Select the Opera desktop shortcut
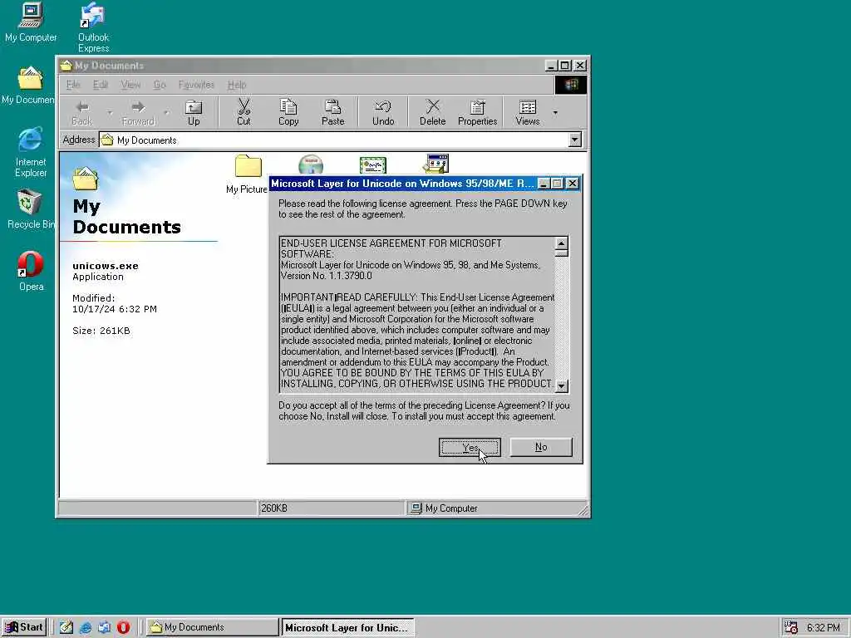This screenshot has width=851, height=638. [x=31, y=272]
